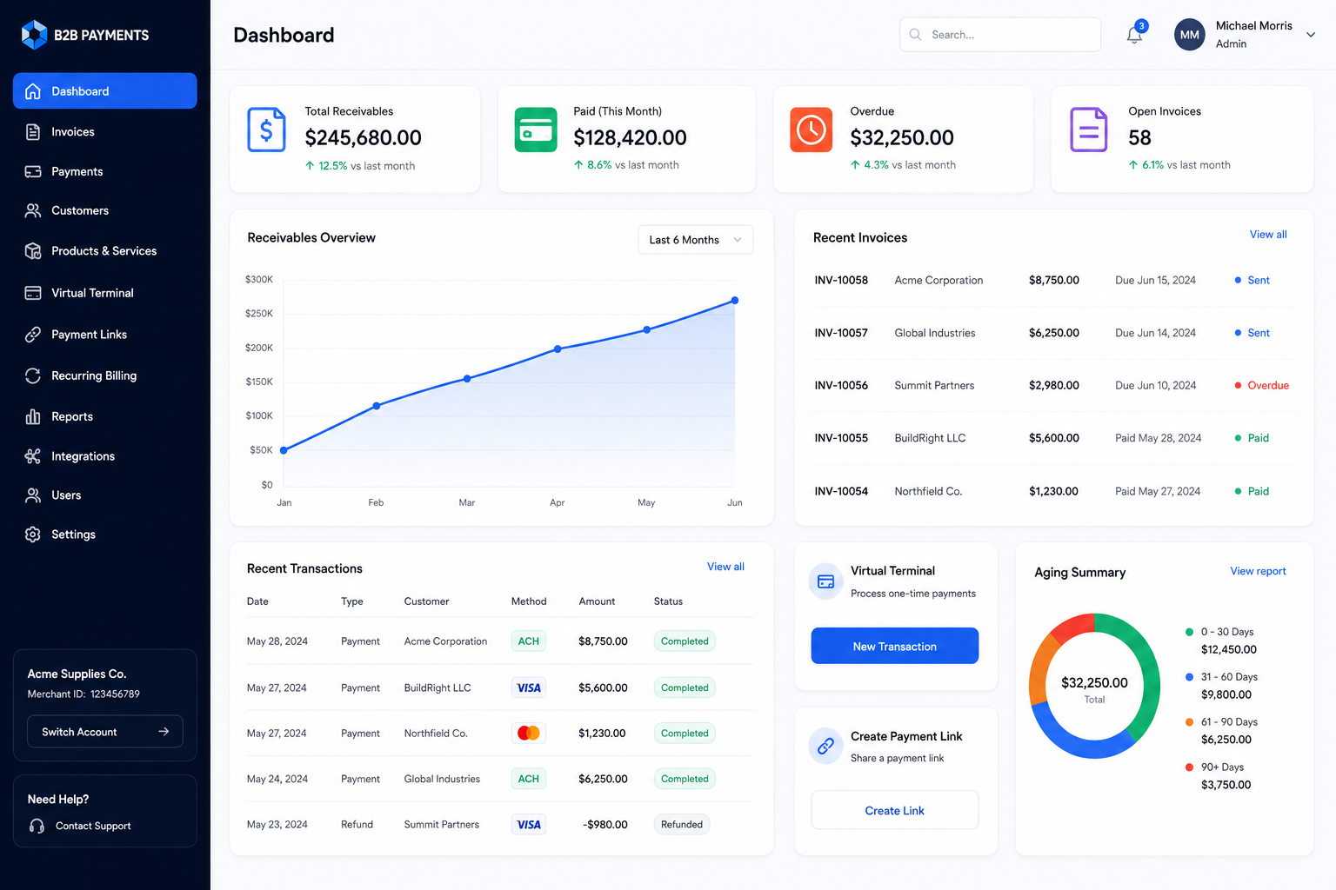
Task: Select Reports in the sidebar
Action: (x=104, y=416)
